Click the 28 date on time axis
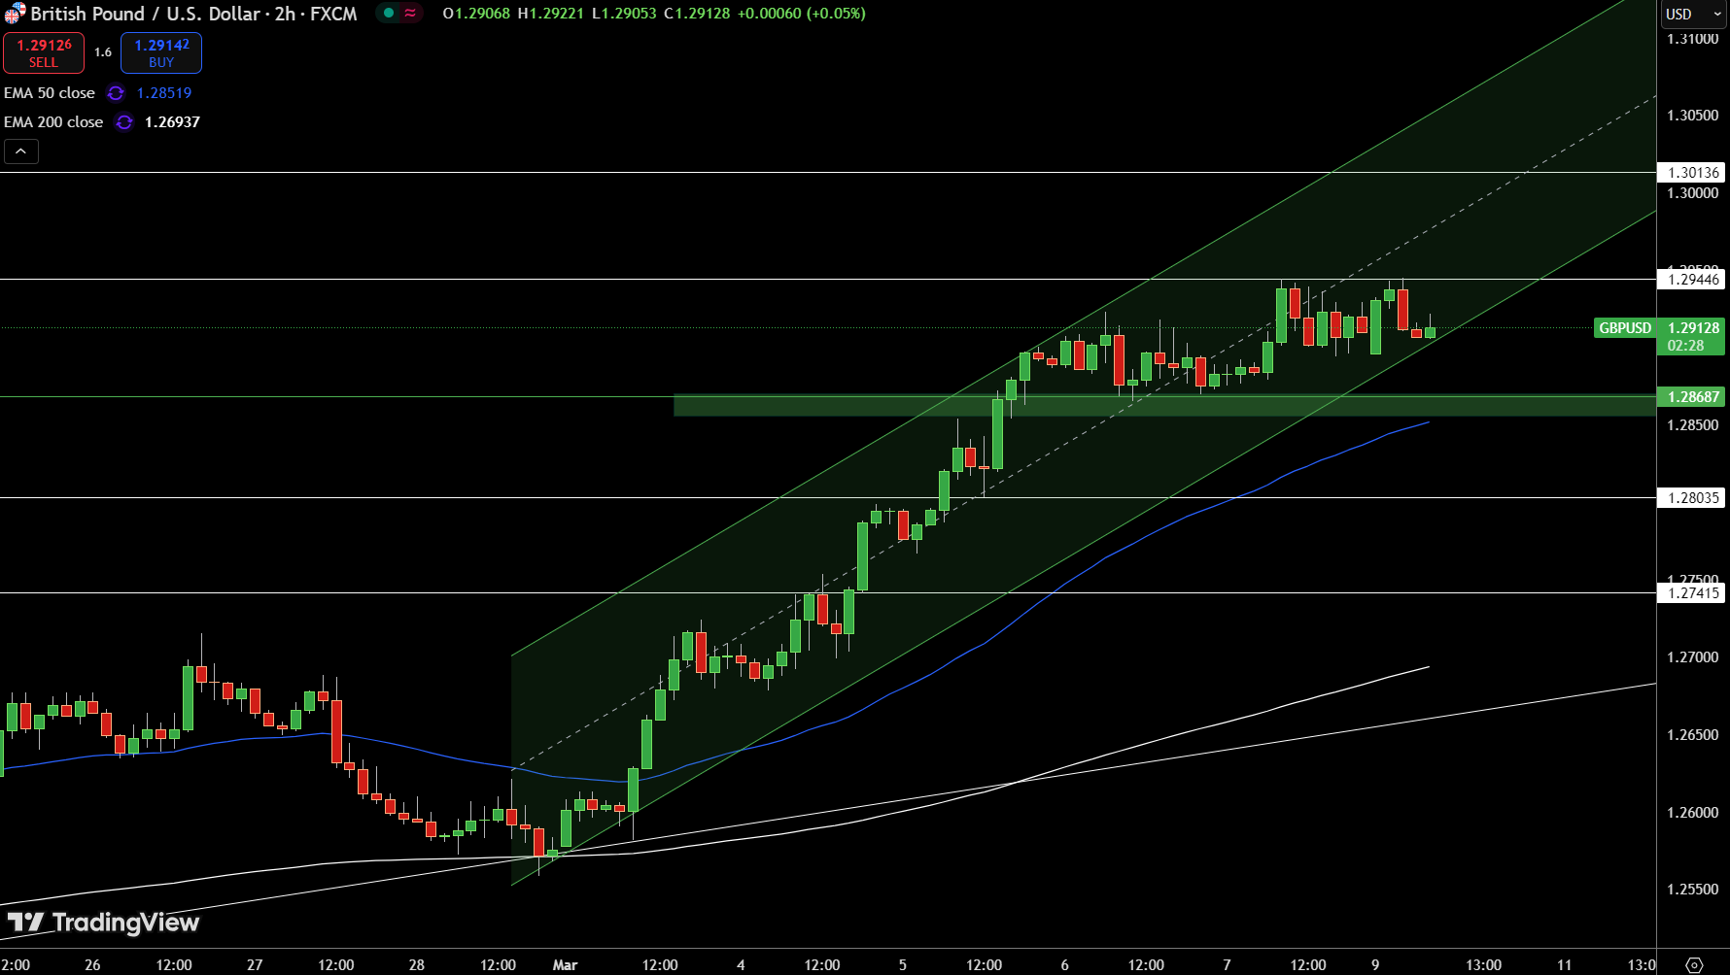This screenshot has width=1730, height=975. [417, 965]
